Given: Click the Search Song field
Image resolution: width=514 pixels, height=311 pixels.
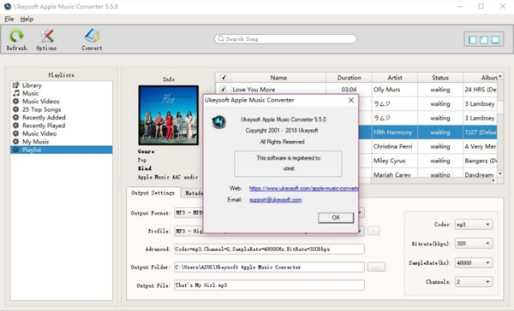Looking at the screenshot, I should point(285,39).
